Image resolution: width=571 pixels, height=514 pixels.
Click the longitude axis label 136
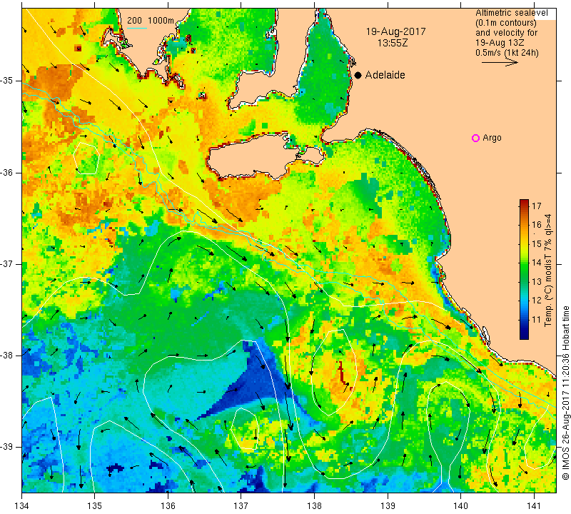(168, 505)
